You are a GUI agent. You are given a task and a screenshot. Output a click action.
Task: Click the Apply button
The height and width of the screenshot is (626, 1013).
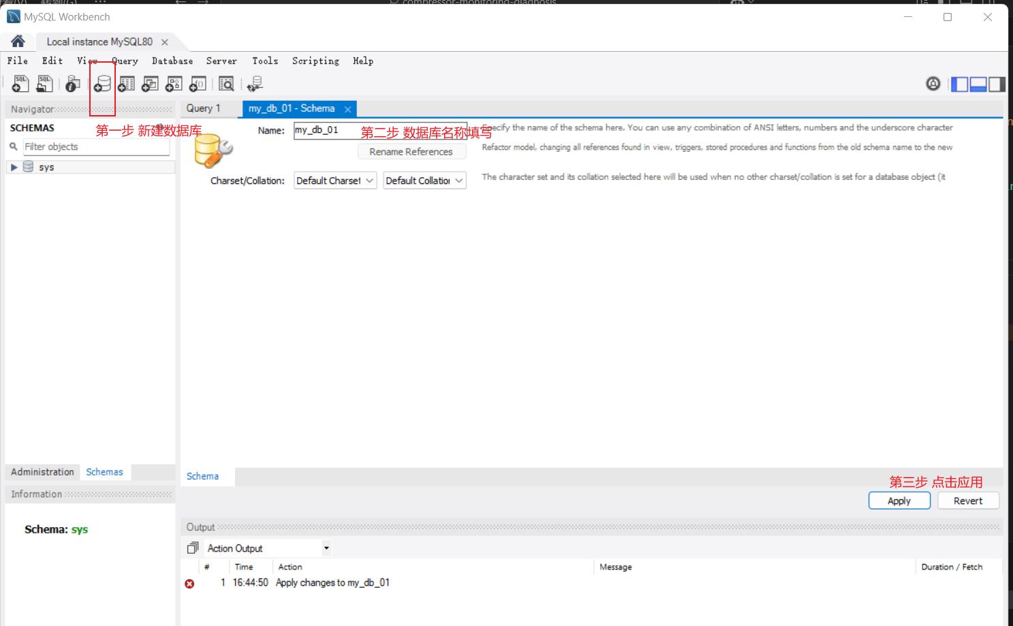click(899, 501)
